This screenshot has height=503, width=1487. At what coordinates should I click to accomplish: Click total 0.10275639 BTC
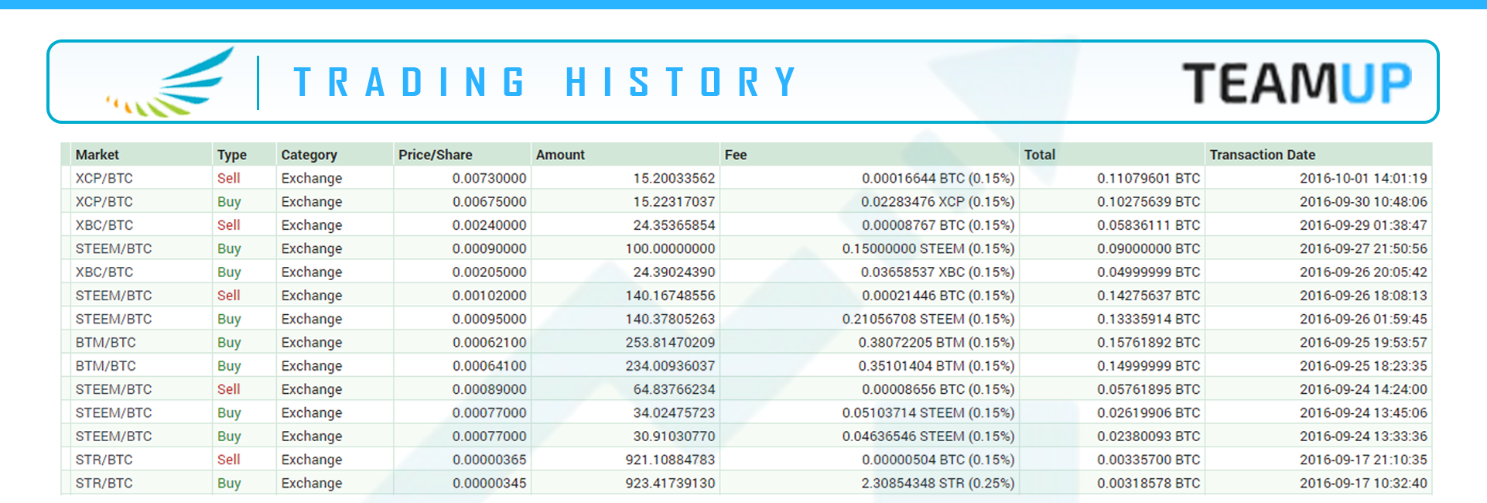pyautogui.click(x=1149, y=201)
